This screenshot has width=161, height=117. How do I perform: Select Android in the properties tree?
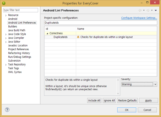pyautogui.click(x=13, y=19)
